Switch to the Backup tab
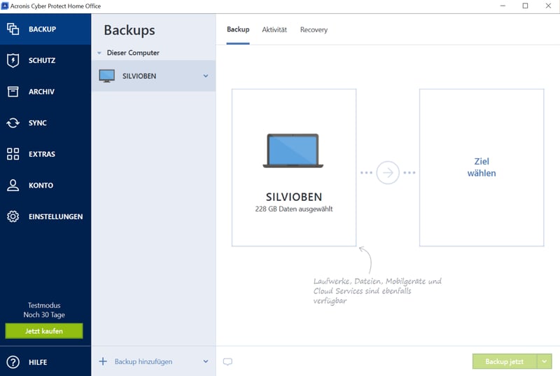The image size is (560, 376). tap(238, 29)
